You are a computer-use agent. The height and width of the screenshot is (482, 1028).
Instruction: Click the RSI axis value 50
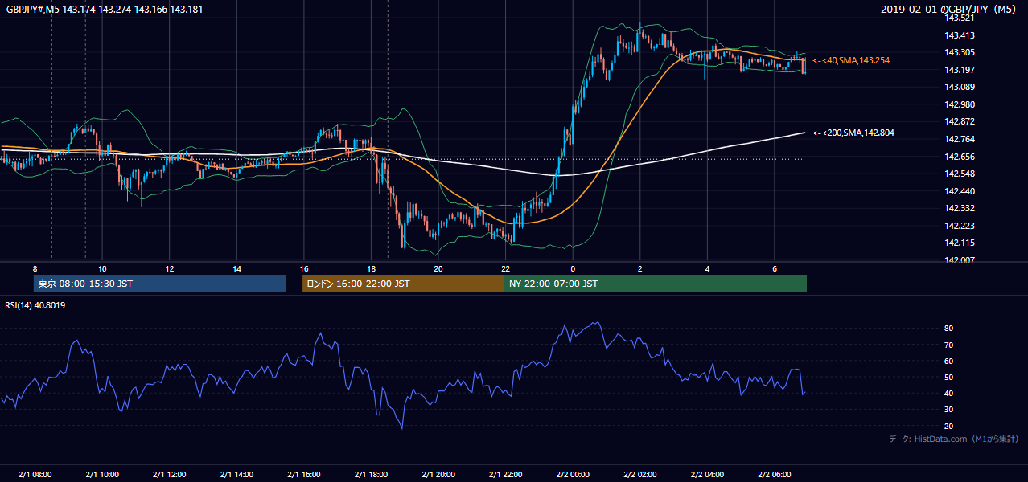(x=949, y=378)
